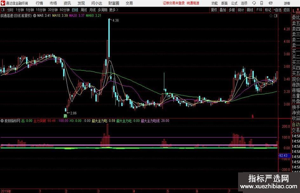Open the 市场 menu
This screenshot has height=193, width=300.
tap(53, 3)
